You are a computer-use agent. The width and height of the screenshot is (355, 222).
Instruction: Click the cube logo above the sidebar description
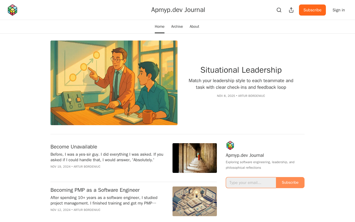[x=230, y=145]
